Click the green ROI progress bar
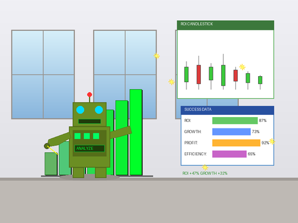 coord(235,121)
